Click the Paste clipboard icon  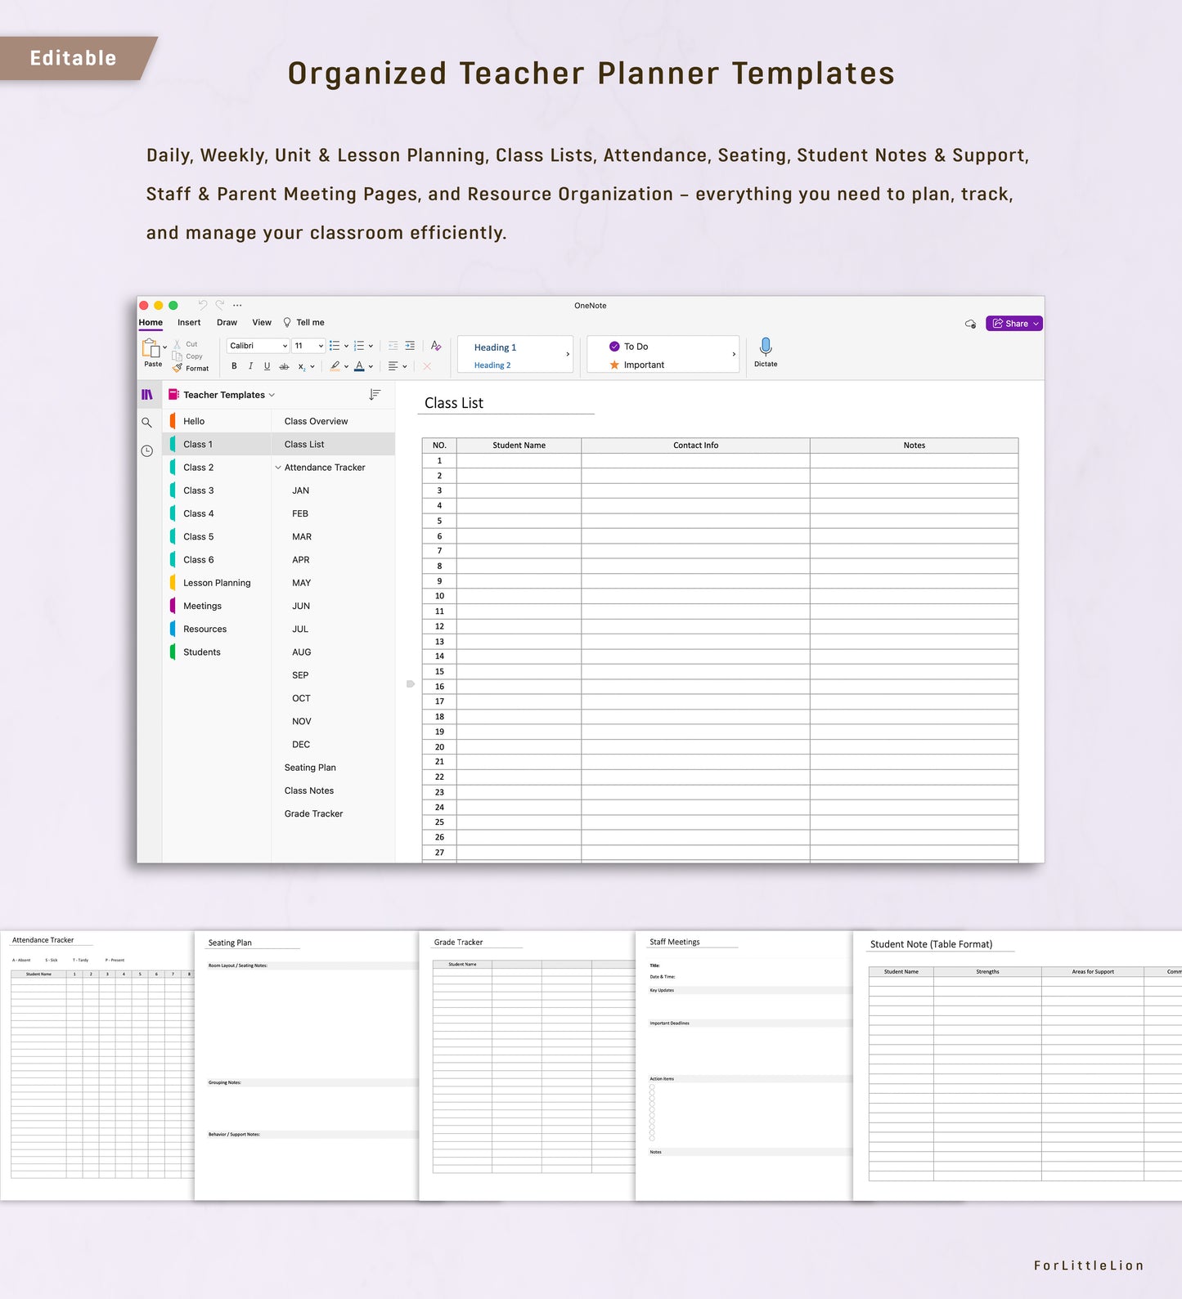click(151, 349)
